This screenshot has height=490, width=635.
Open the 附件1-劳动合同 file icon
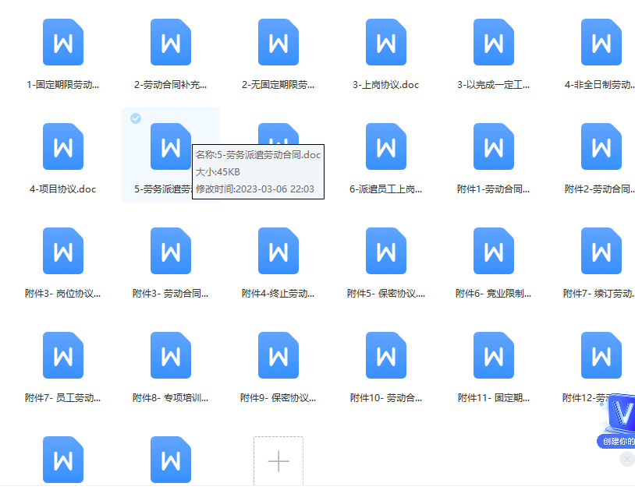coord(494,146)
